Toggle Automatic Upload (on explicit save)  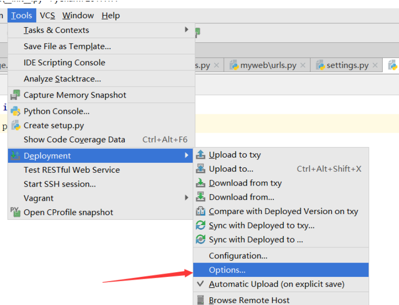[x=276, y=284]
